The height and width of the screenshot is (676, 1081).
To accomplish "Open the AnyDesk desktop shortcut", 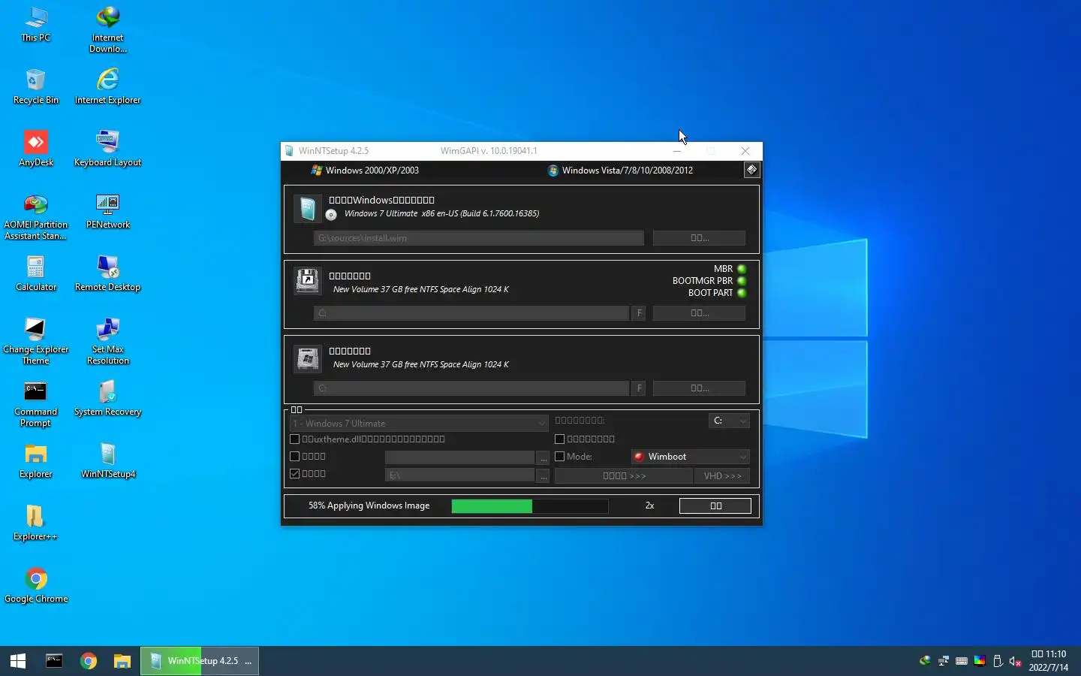I will pyautogui.click(x=35, y=149).
